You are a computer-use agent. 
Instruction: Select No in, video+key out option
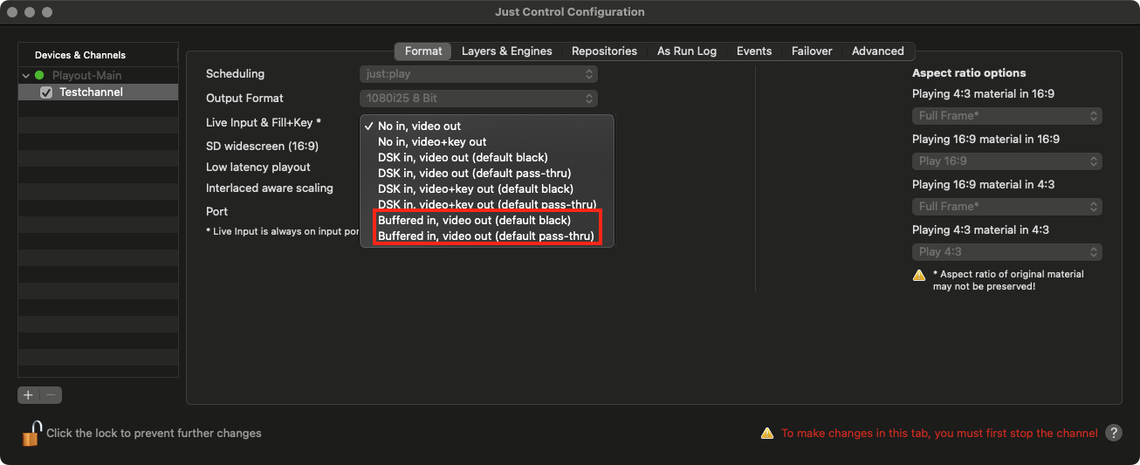click(487, 141)
